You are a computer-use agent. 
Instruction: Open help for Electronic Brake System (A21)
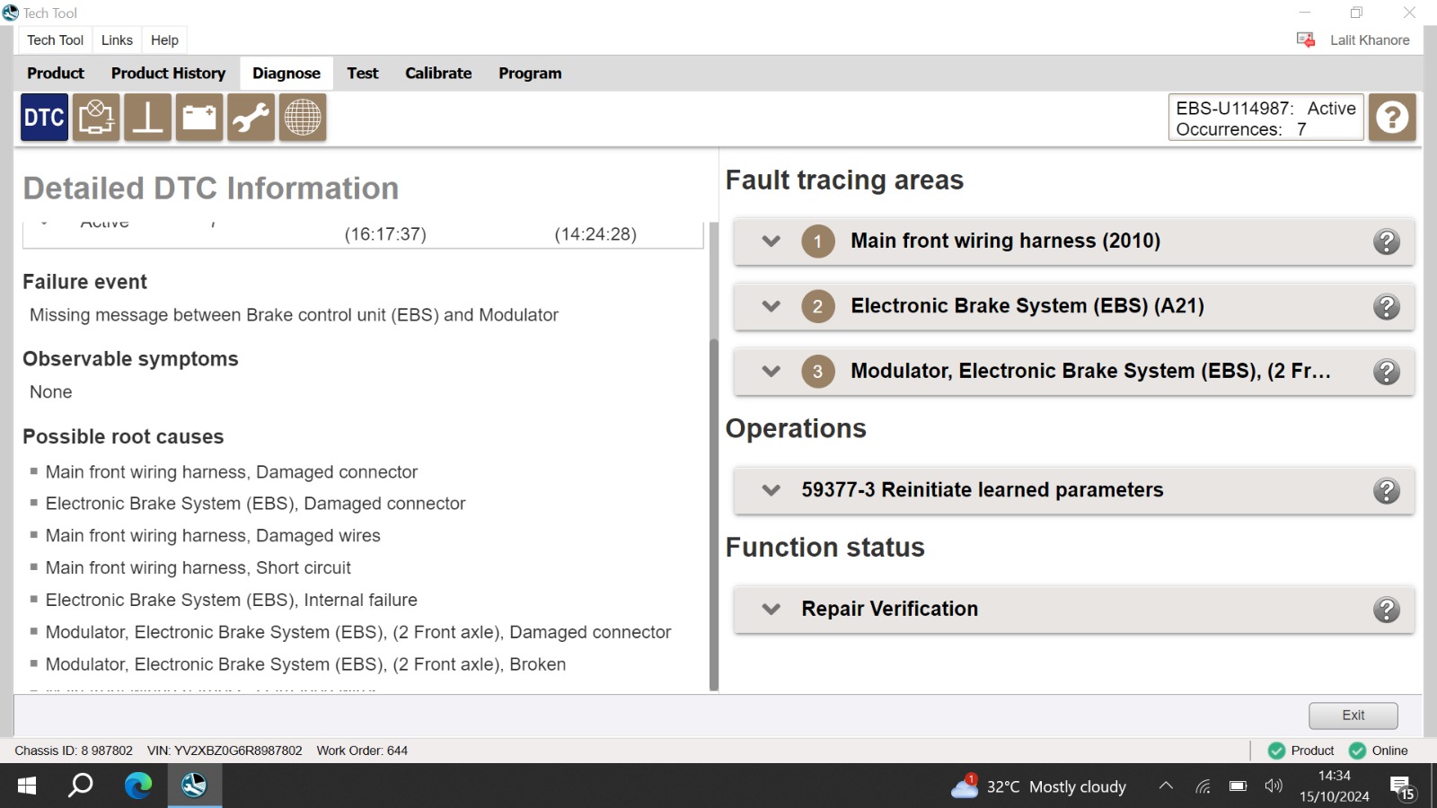tap(1387, 307)
